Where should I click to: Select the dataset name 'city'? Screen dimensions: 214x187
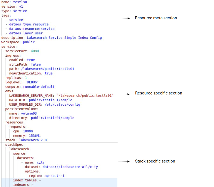click(41, 163)
